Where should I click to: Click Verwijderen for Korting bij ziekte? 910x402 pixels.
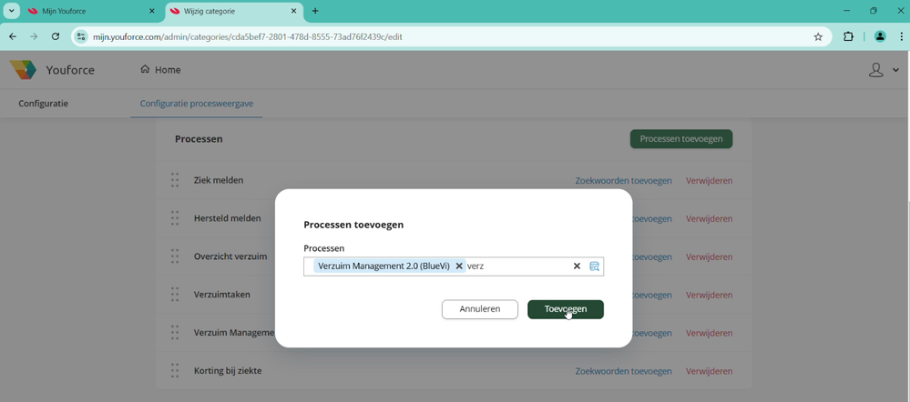coord(709,371)
